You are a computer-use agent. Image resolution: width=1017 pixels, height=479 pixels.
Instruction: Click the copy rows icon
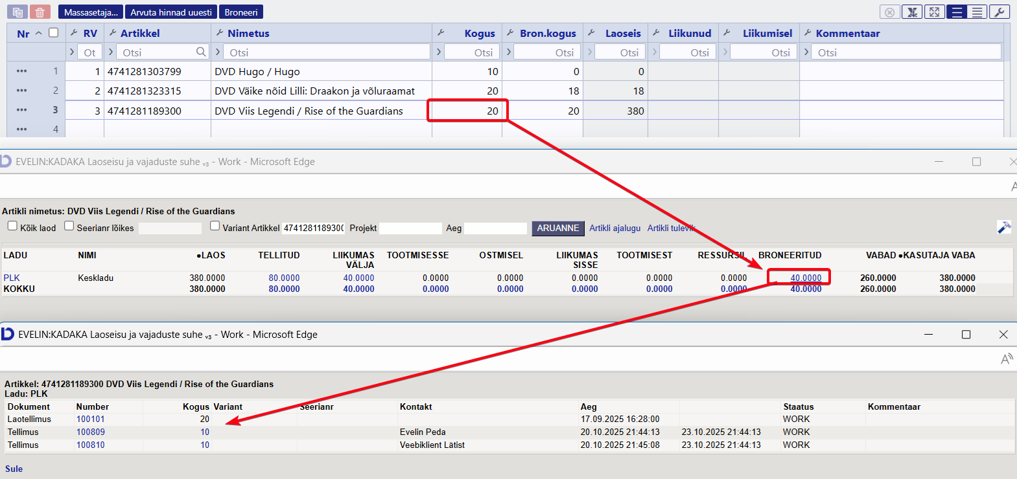tap(18, 12)
